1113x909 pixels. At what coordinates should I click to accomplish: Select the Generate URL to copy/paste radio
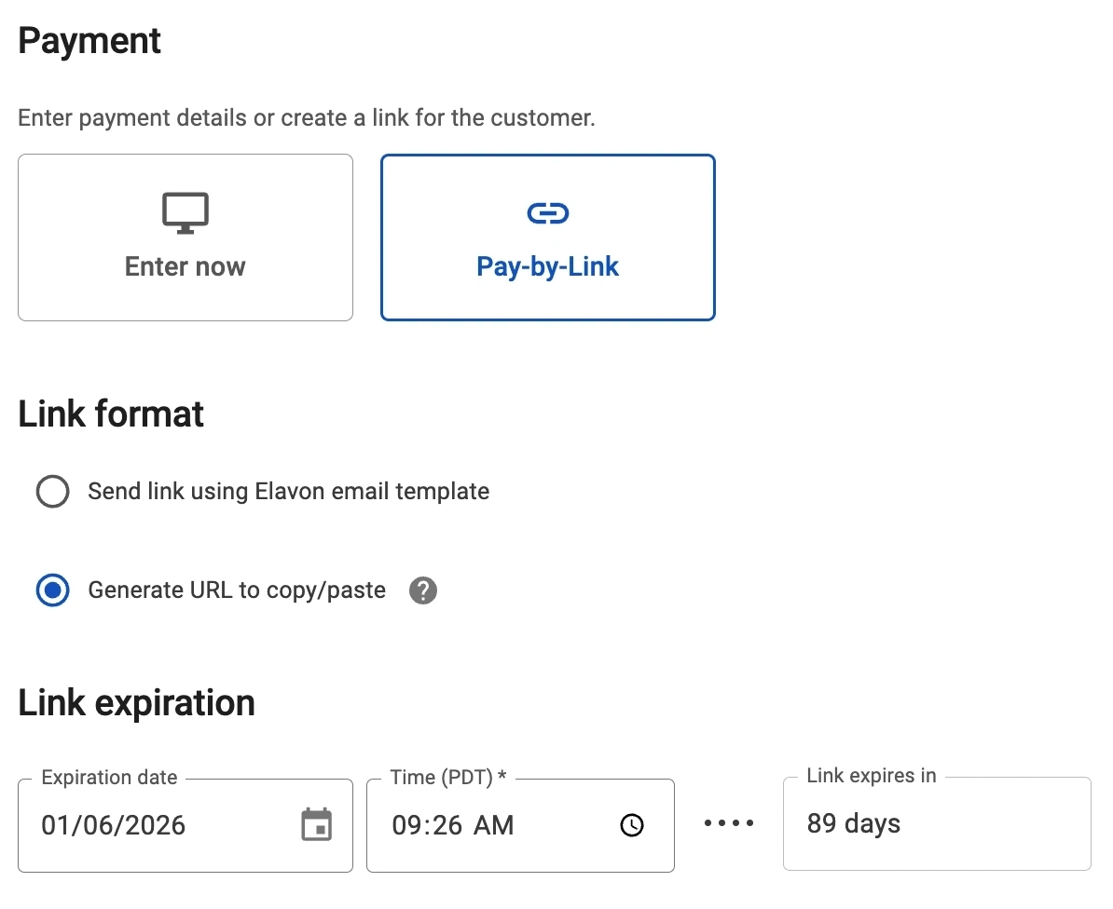(x=52, y=590)
